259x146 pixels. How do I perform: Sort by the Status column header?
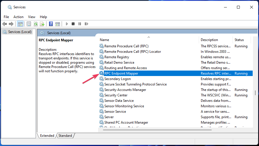(239, 40)
